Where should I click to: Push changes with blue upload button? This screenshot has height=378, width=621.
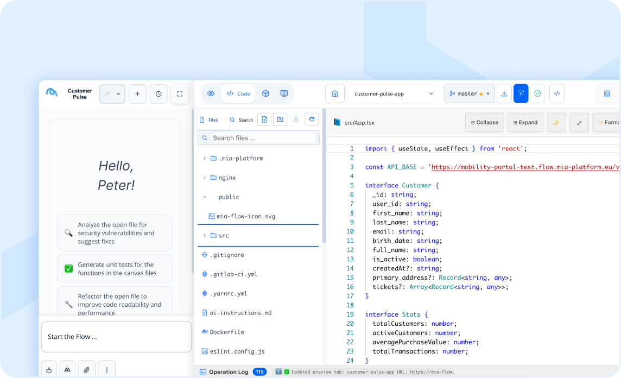click(x=521, y=93)
